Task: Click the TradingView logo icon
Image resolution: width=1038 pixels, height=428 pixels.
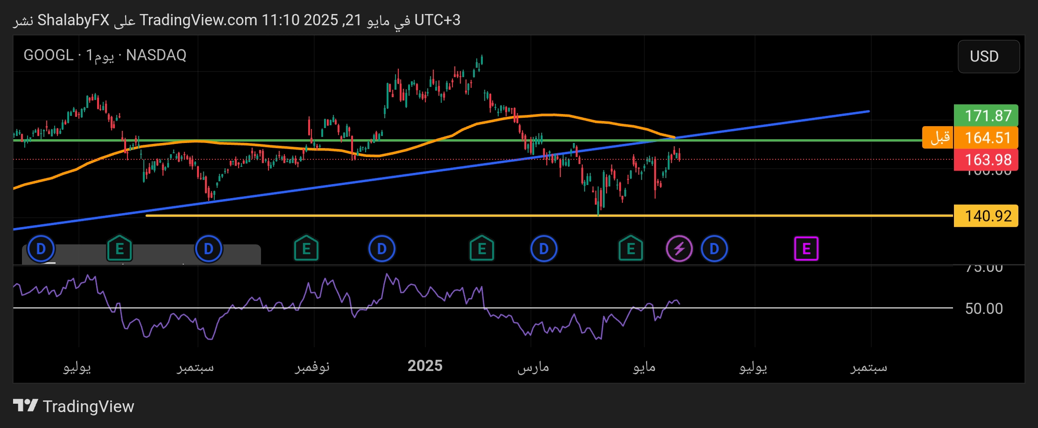Action: click(25, 406)
